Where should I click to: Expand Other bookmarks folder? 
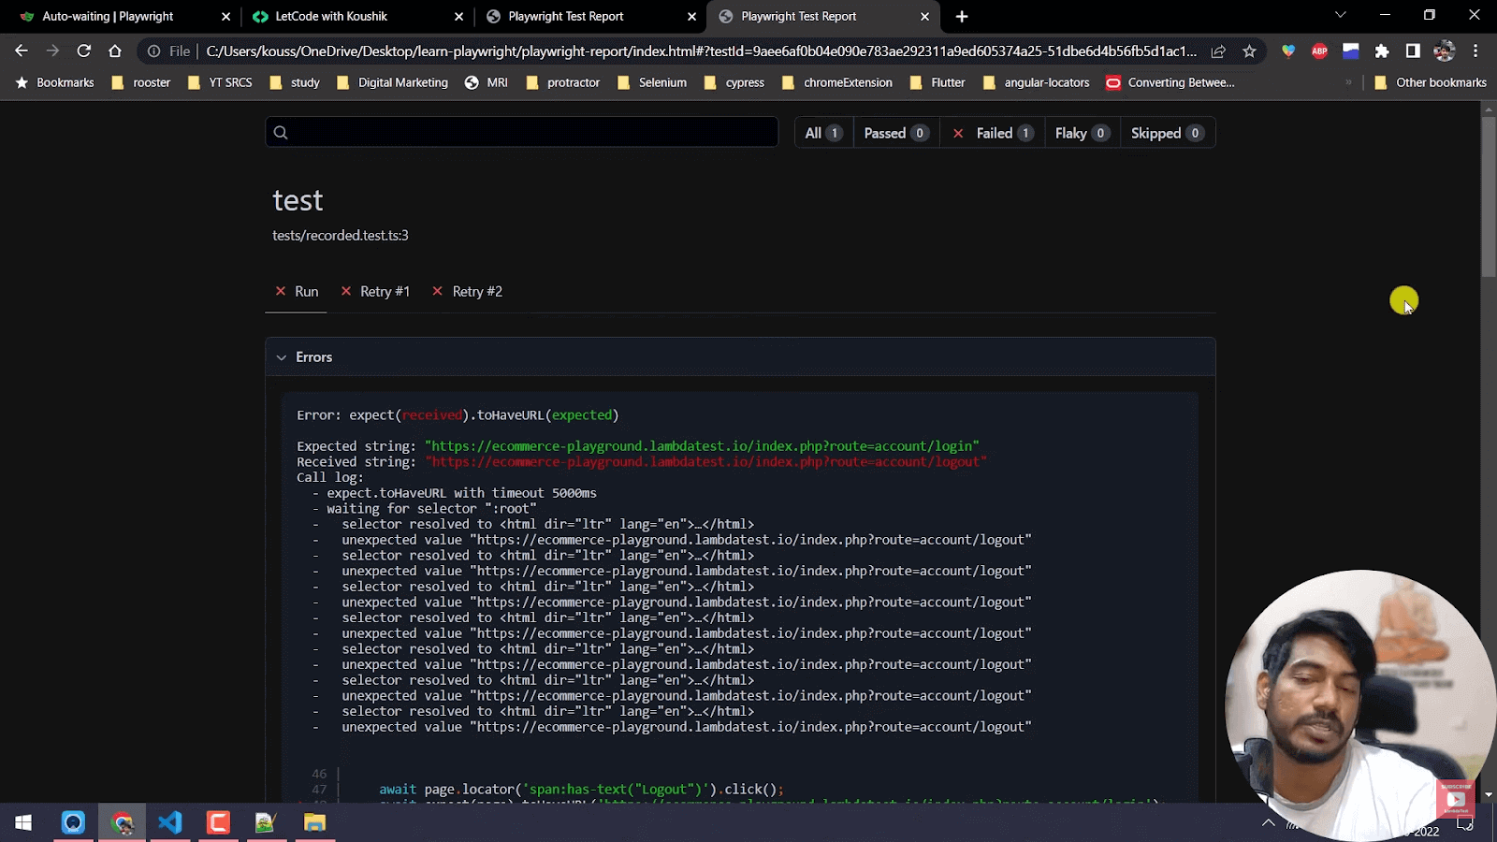(x=1431, y=82)
